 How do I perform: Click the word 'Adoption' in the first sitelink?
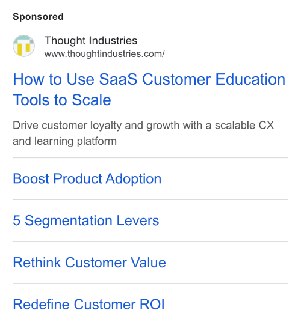point(134,178)
